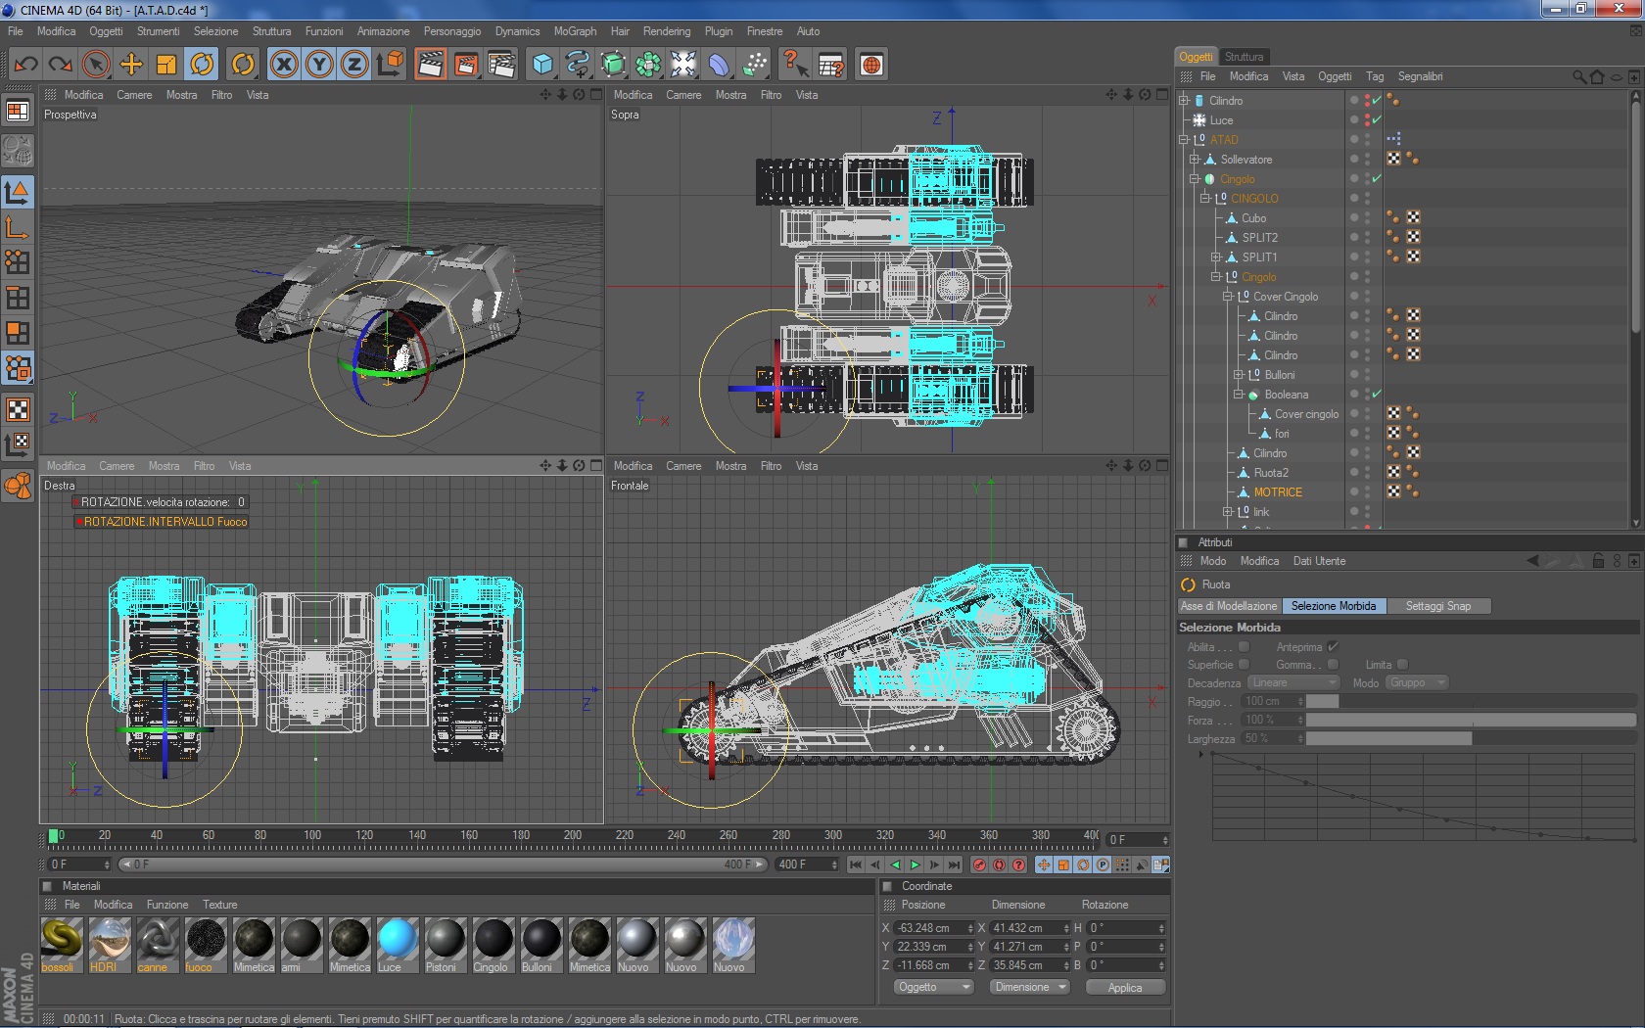Select the Move tool icon
This screenshot has width=1645, height=1028.
131,65
